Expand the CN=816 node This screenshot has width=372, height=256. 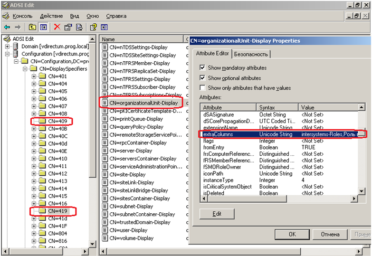pyautogui.click(x=34, y=241)
